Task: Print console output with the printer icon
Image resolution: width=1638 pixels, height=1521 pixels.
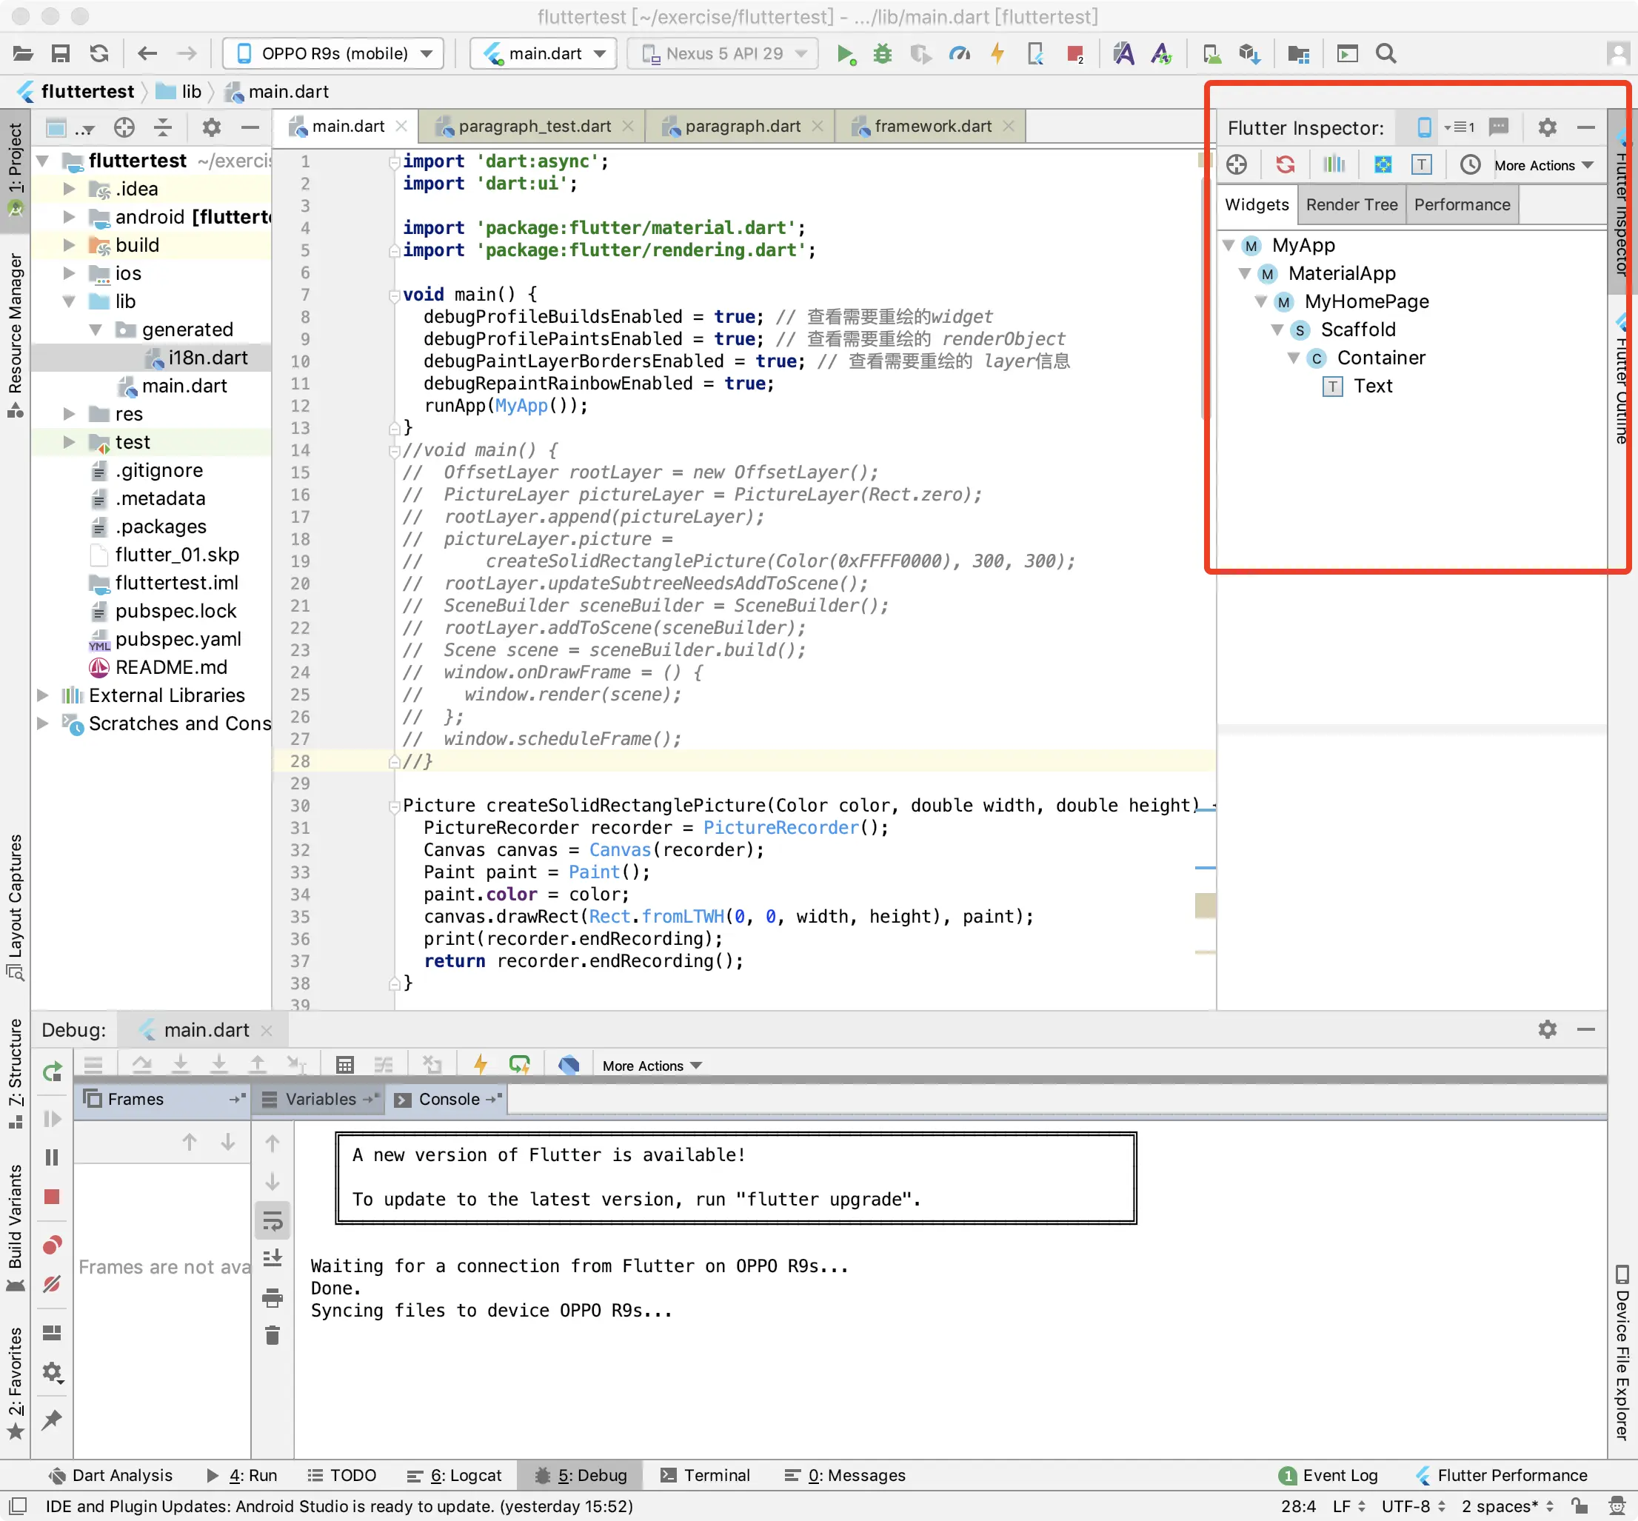Action: coord(273,1298)
